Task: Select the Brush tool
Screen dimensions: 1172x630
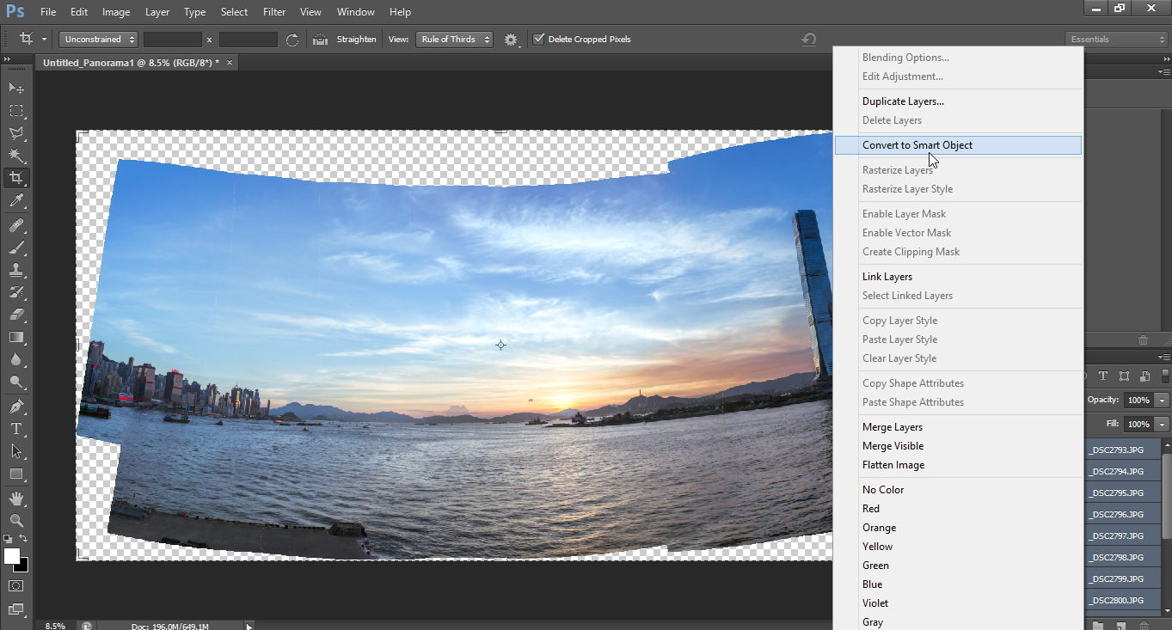Action: point(16,248)
